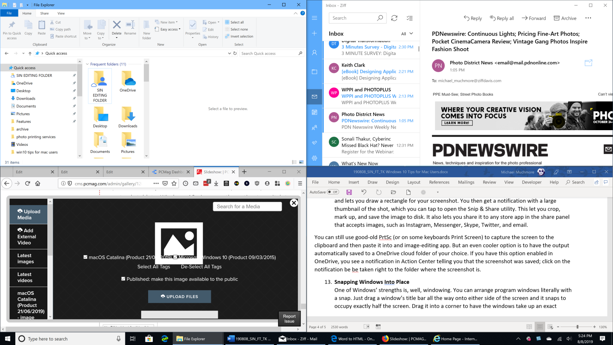Click the Search for a Media field

tap(247, 207)
